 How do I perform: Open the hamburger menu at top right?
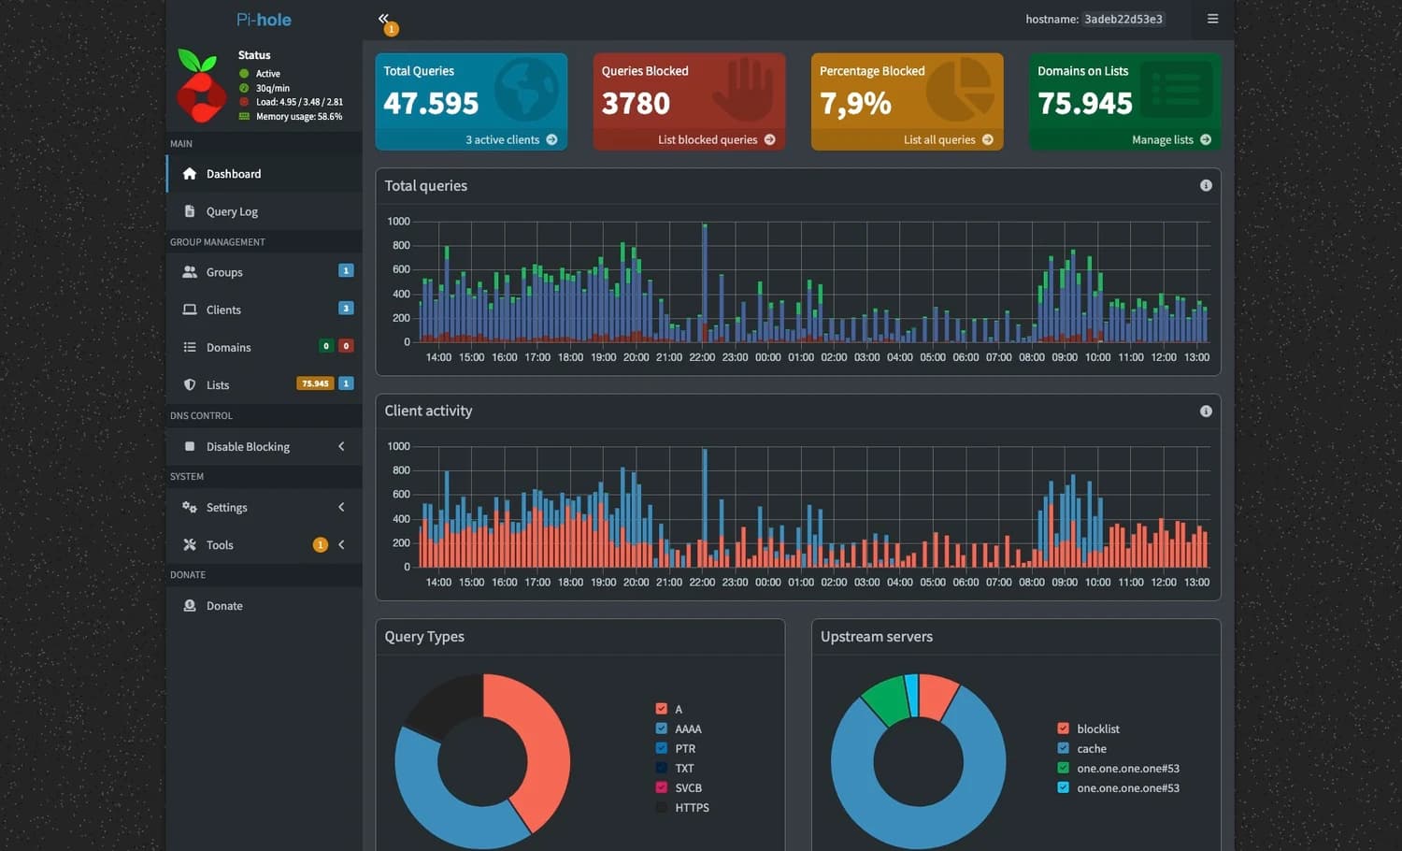pyautogui.click(x=1212, y=19)
